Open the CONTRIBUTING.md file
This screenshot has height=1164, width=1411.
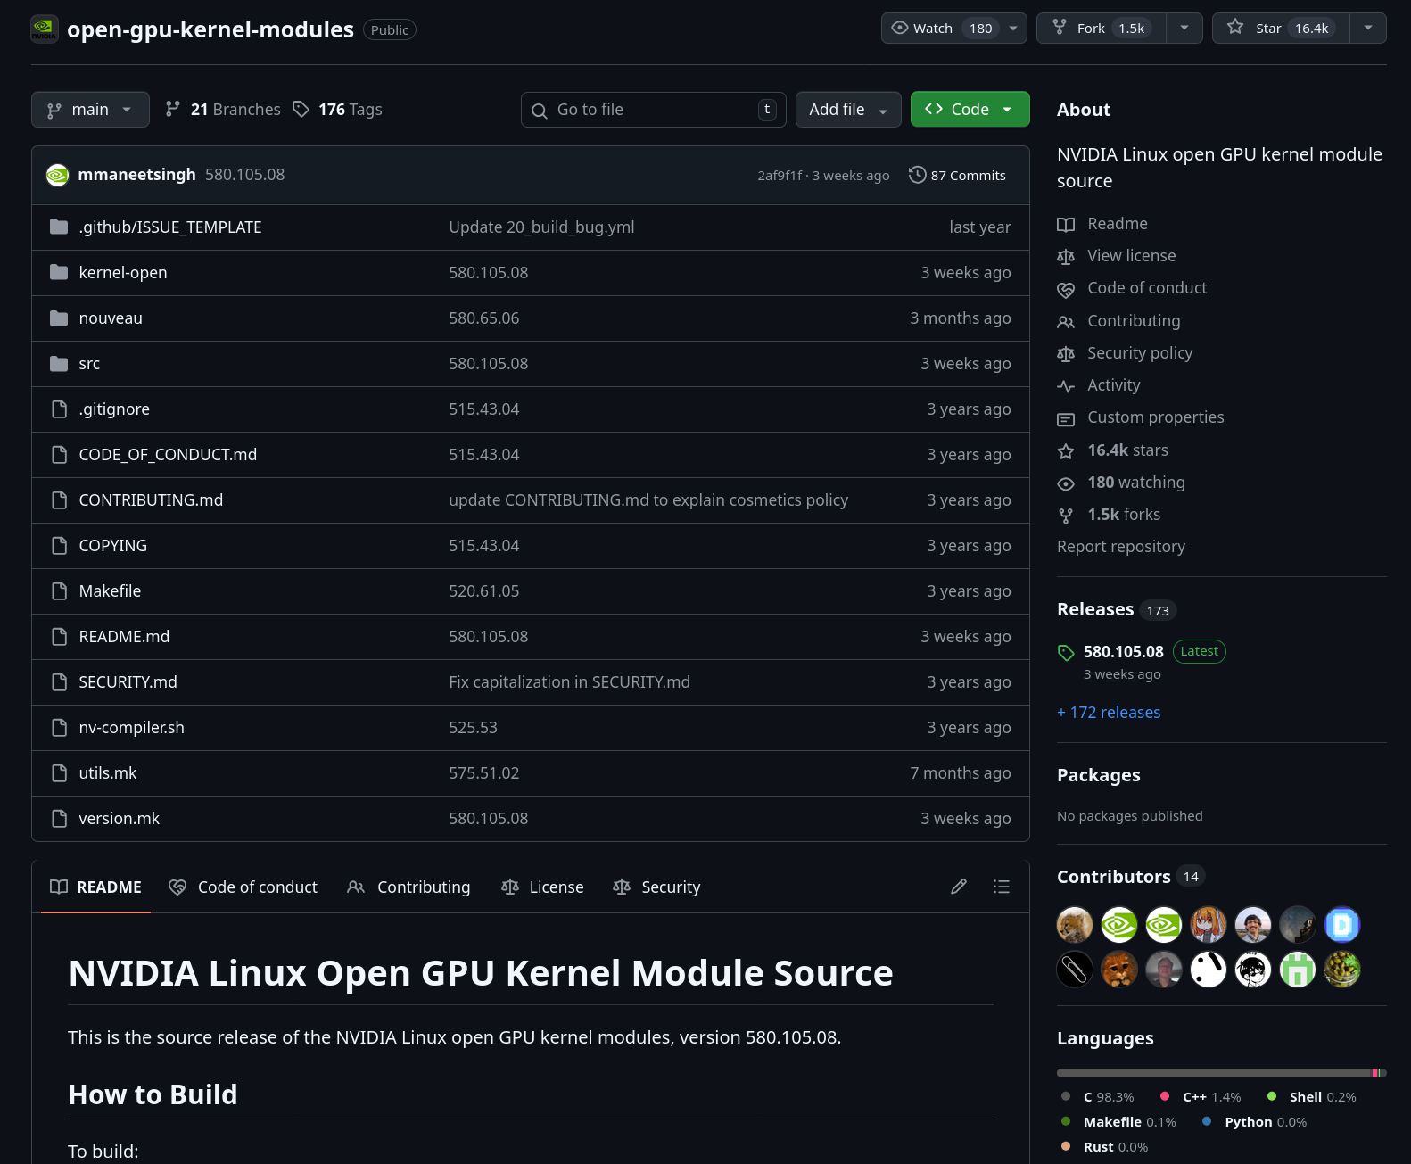[x=151, y=500]
